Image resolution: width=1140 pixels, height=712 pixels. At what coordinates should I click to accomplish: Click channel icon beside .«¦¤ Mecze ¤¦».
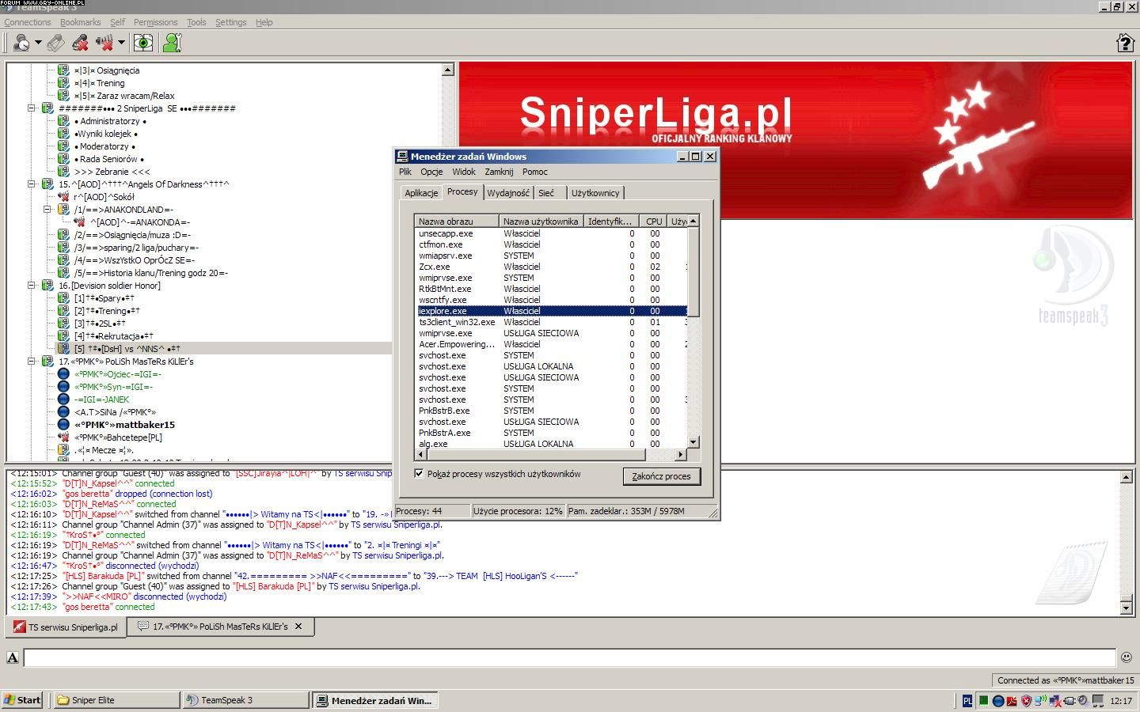[x=63, y=450]
